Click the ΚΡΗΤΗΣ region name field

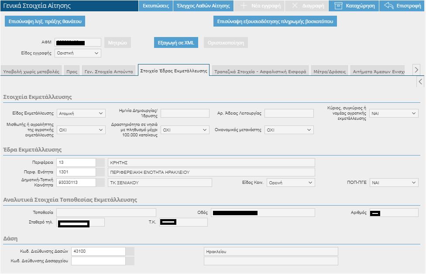[x=211, y=162]
